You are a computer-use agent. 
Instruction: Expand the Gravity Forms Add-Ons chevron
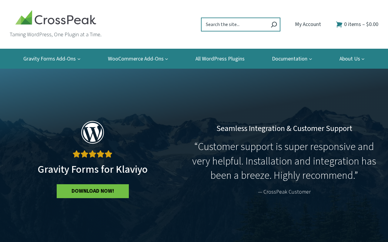pos(79,59)
